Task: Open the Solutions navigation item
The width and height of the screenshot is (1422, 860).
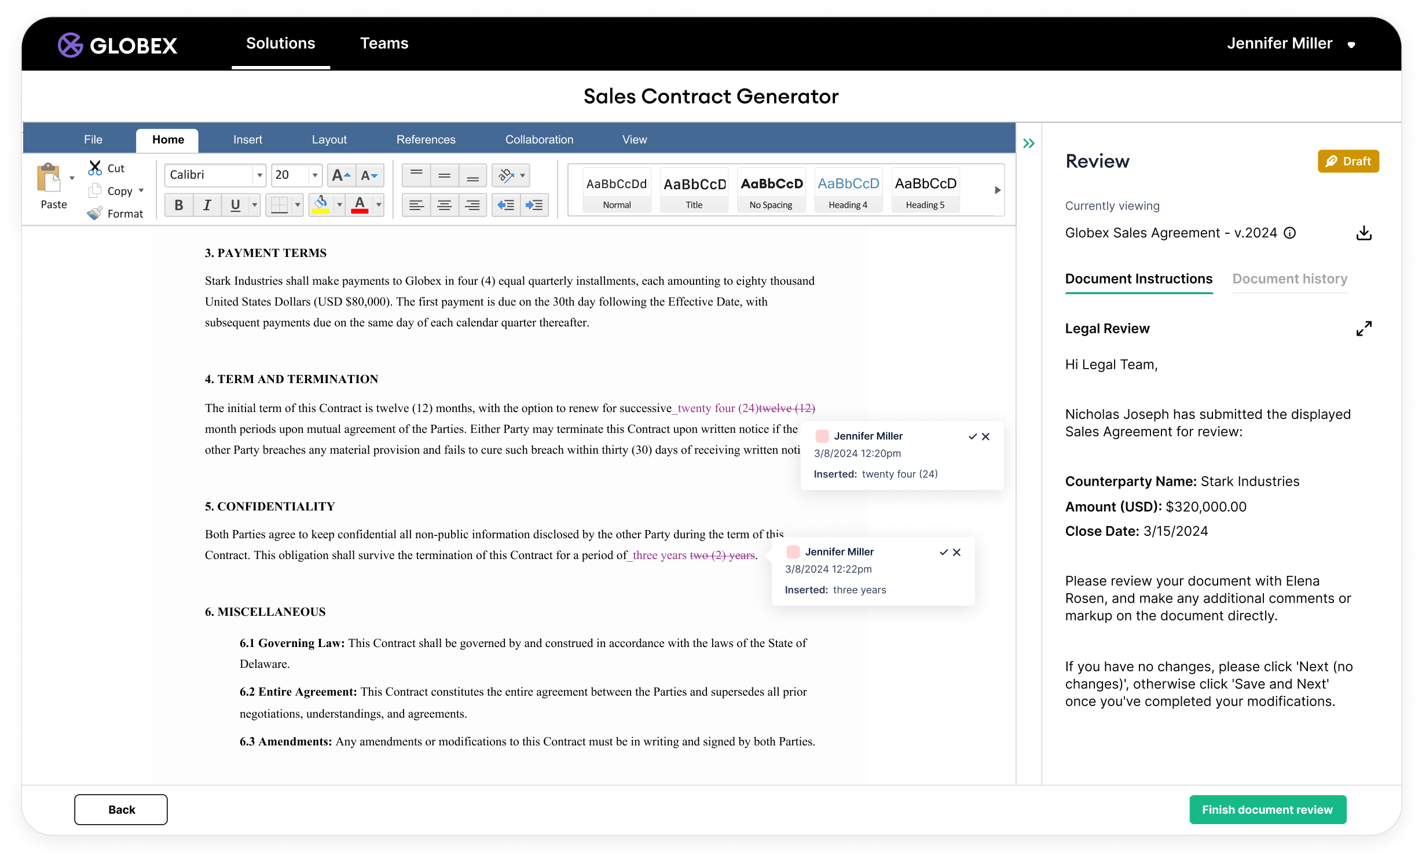Action: coord(280,43)
